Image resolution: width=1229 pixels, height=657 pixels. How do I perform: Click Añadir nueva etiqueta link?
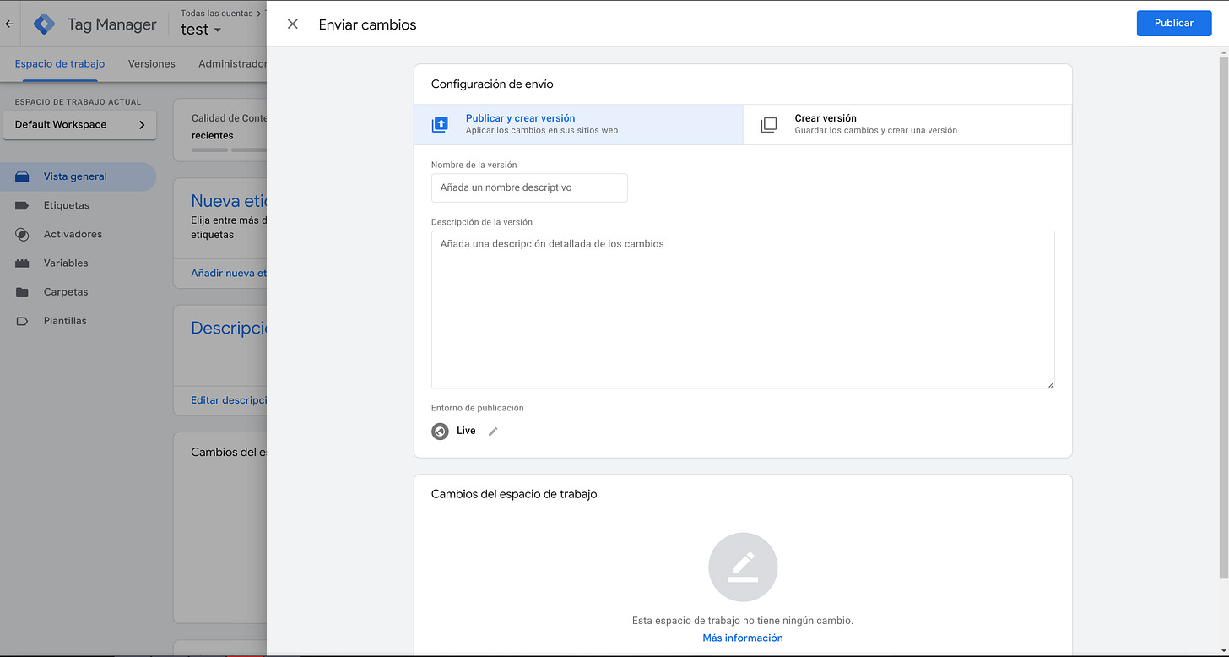229,273
